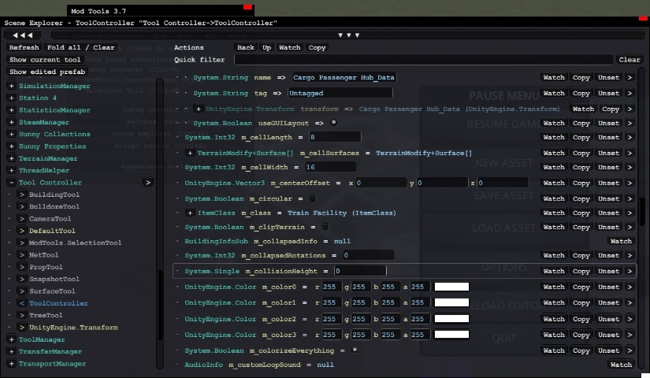The height and width of the screenshot is (378, 650).
Task: Open the arrow button beside Tool Controller
Action: (148, 183)
